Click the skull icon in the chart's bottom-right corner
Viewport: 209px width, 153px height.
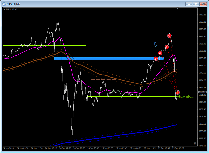coord(195,143)
